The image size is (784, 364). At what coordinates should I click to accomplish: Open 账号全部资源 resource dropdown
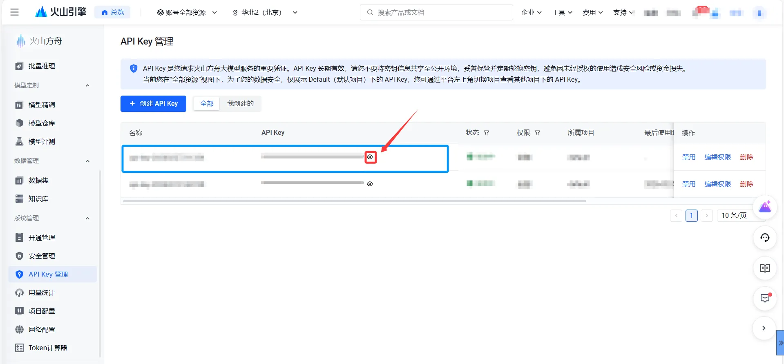(x=187, y=12)
